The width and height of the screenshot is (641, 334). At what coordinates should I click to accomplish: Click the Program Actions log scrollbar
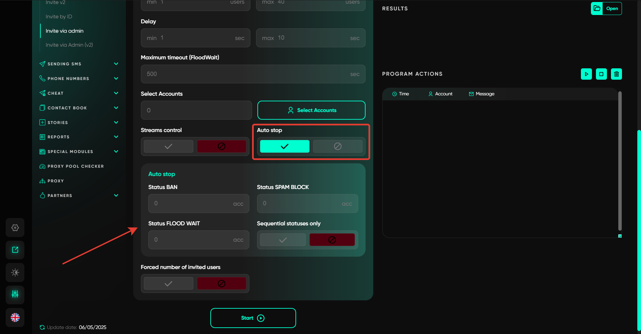620,161
